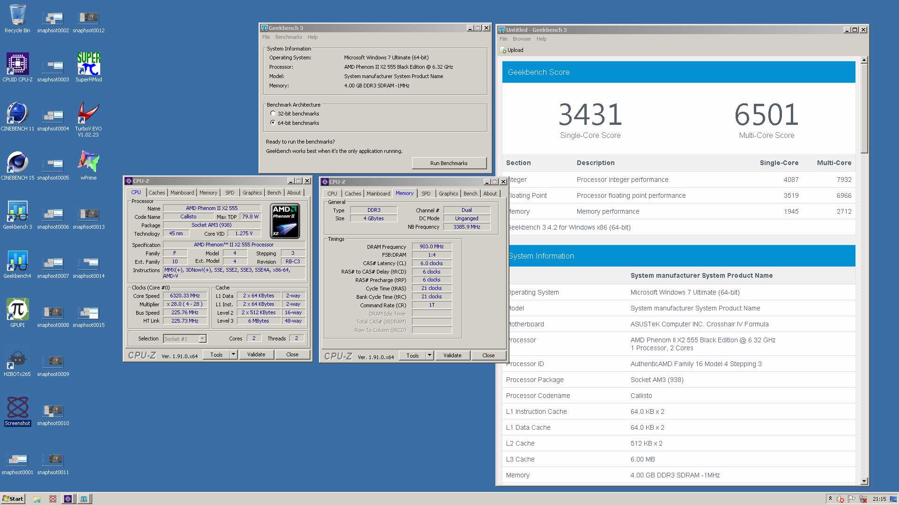Click the 3431 Single-Core Score value
This screenshot has height=505, width=899.
tap(590, 115)
